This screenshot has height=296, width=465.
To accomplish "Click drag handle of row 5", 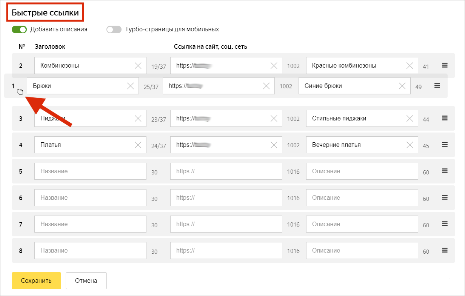I will pos(445,171).
